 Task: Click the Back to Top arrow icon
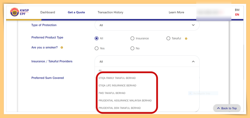pos(219,108)
